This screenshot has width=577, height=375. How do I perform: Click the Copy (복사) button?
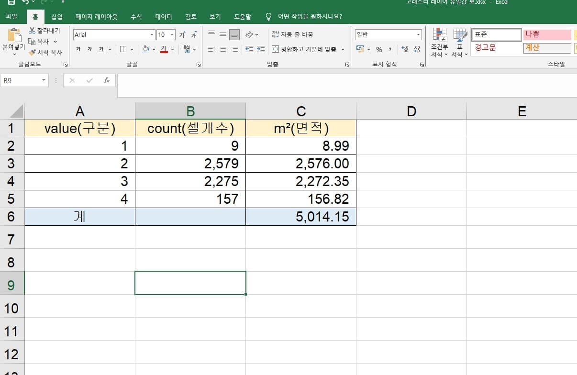(x=39, y=42)
